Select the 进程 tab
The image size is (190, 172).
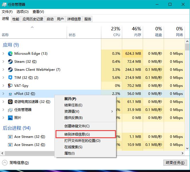point(5,19)
